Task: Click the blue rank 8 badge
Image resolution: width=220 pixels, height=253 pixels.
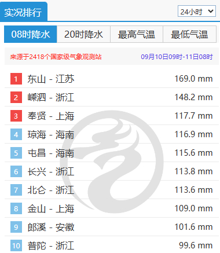Action: point(16,208)
